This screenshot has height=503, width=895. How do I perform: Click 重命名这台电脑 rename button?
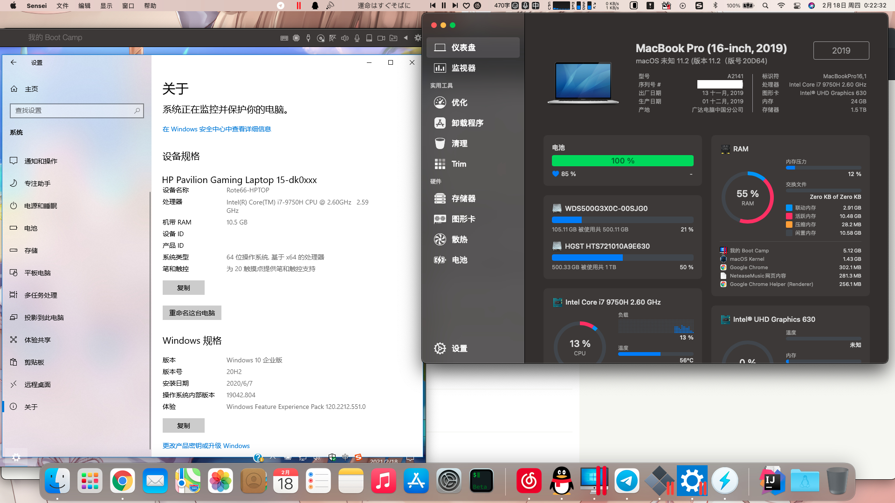pyautogui.click(x=192, y=313)
